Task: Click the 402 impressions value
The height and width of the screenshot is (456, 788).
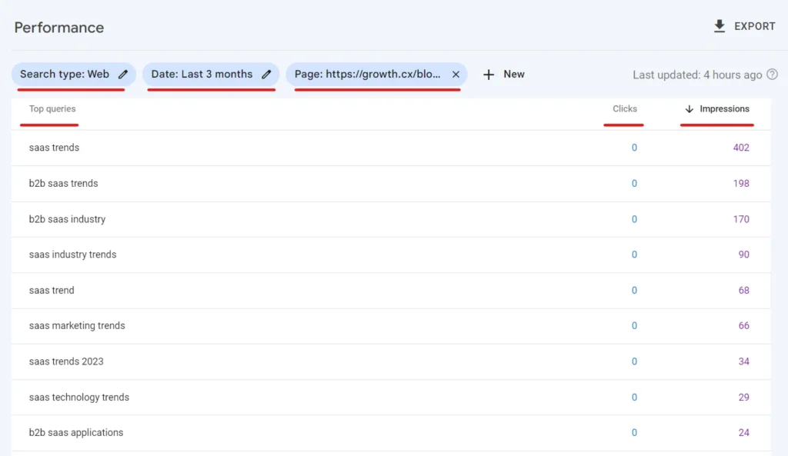Action: [x=741, y=148]
